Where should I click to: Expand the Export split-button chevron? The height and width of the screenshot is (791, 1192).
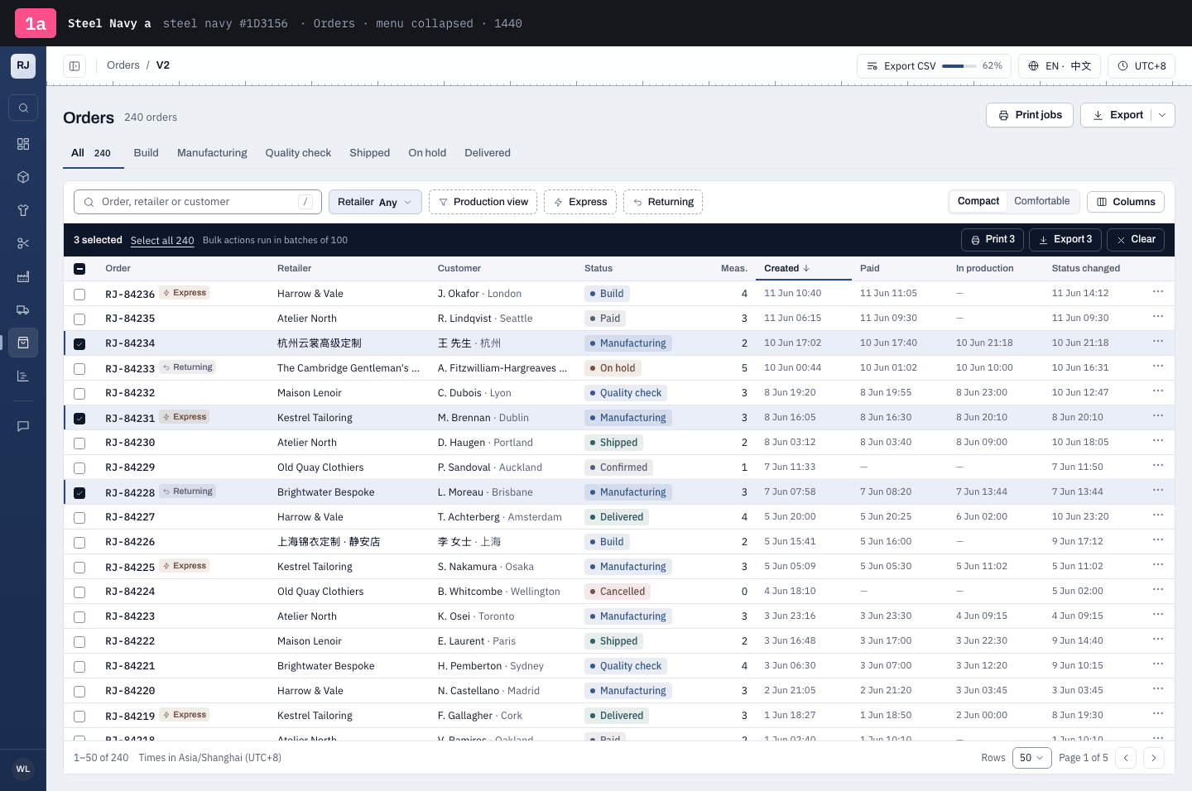(1162, 115)
